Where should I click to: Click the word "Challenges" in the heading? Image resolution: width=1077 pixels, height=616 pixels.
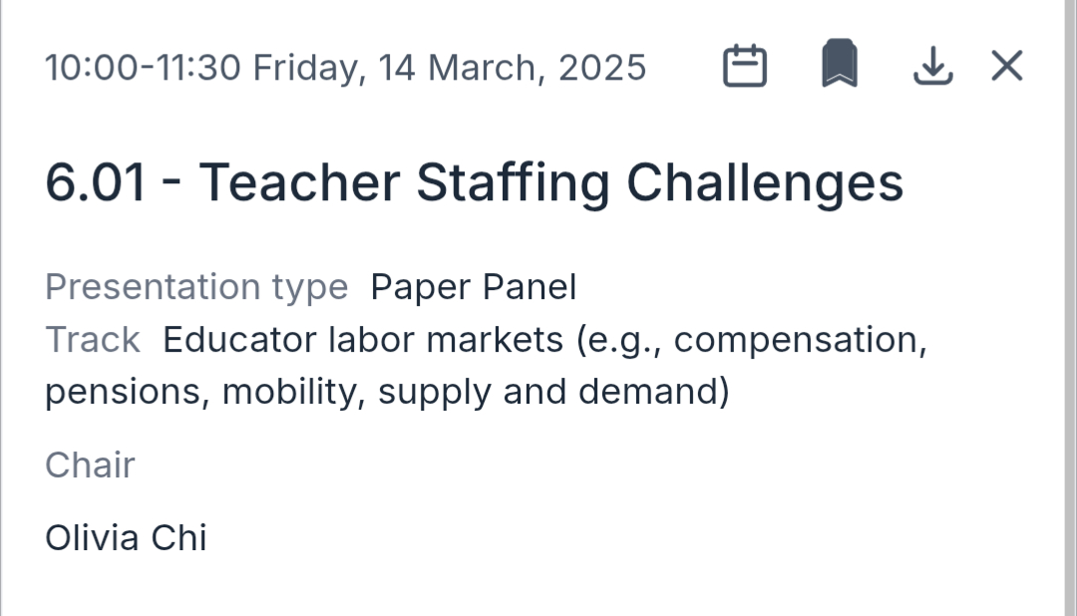point(764,183)
